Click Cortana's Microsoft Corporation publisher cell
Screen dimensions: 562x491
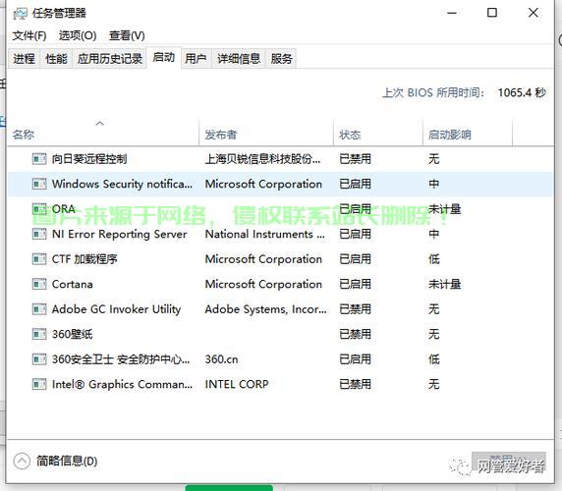(263, 284)
